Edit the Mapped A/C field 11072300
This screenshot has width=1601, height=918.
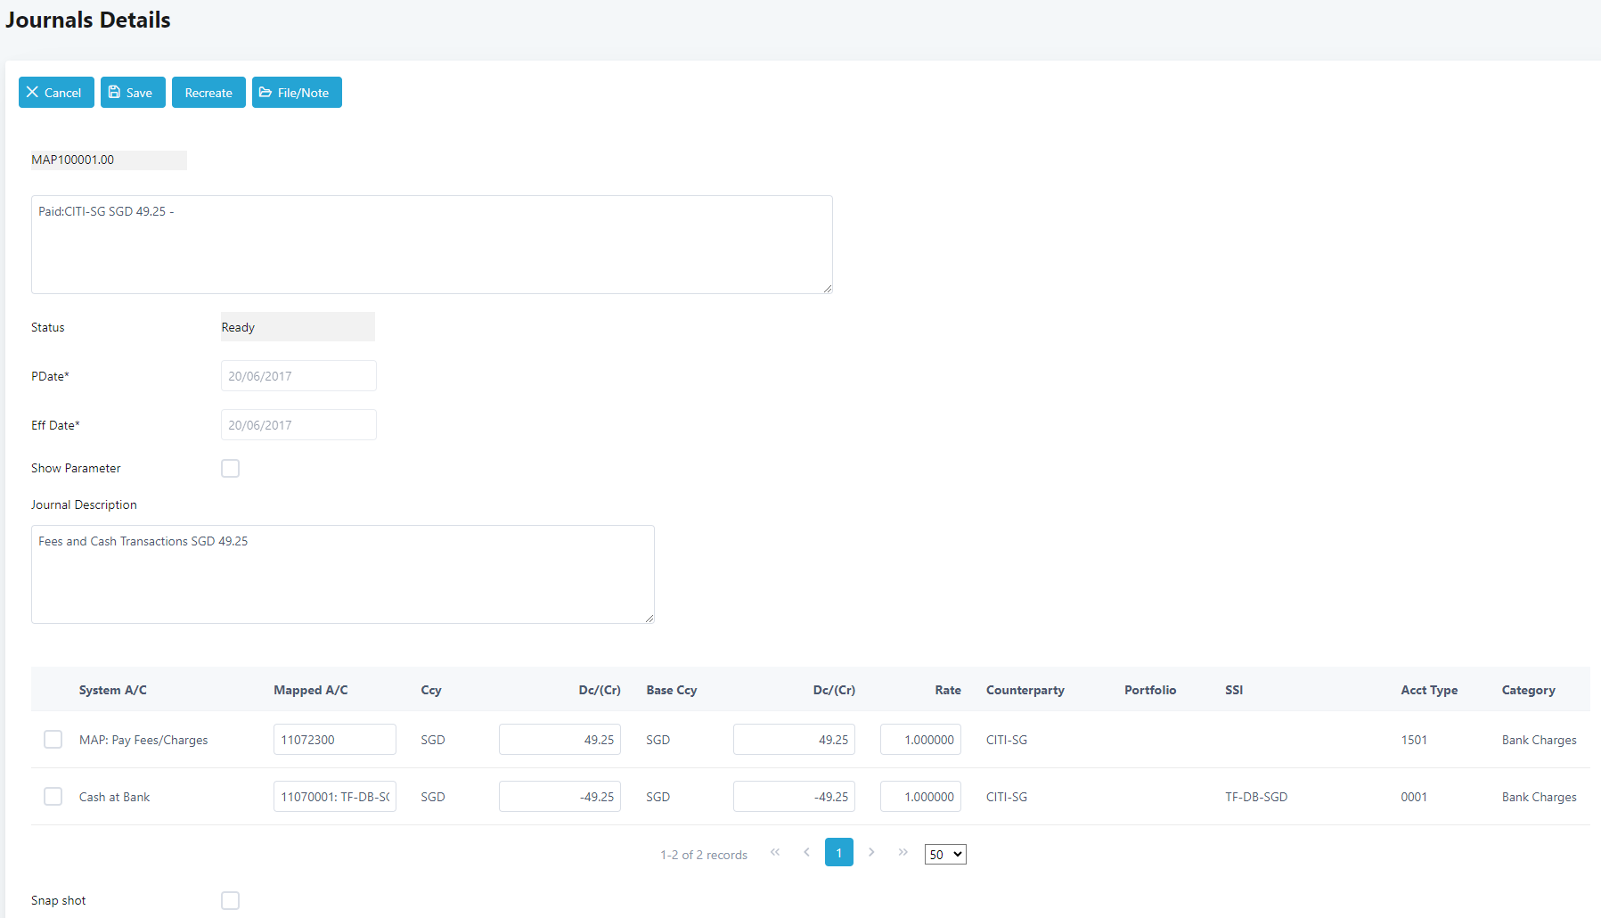click(x=334, y=740)
